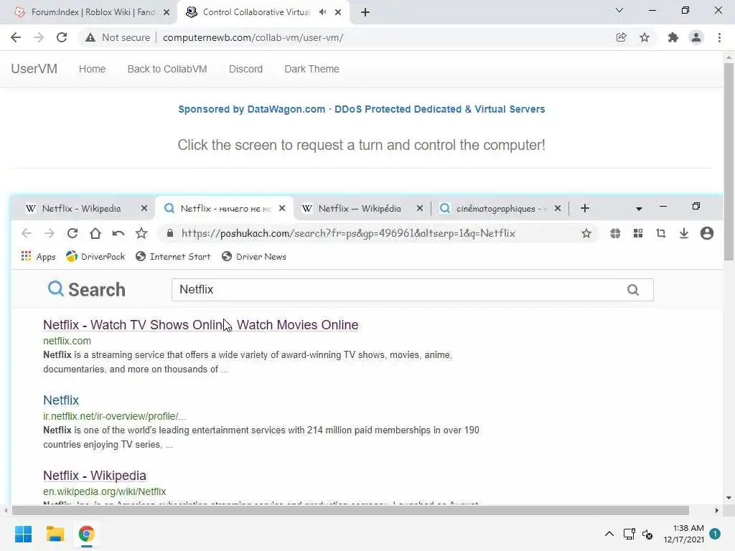Switch to cinématographiques search tab
The image size is (735, 551).
499,209
